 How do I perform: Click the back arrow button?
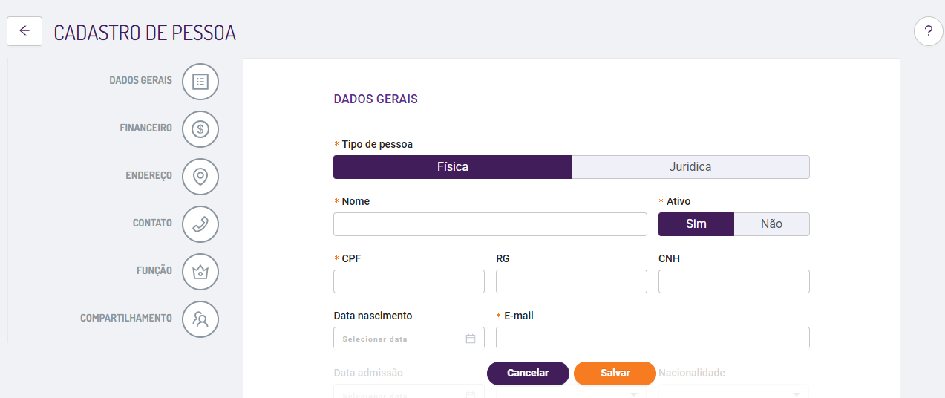(24, 31)
